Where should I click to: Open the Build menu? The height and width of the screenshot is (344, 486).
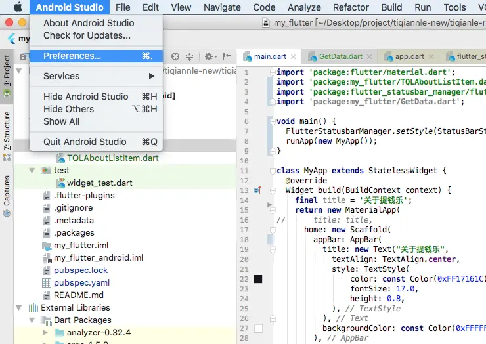pyautogui.click(x=391, y=7)
